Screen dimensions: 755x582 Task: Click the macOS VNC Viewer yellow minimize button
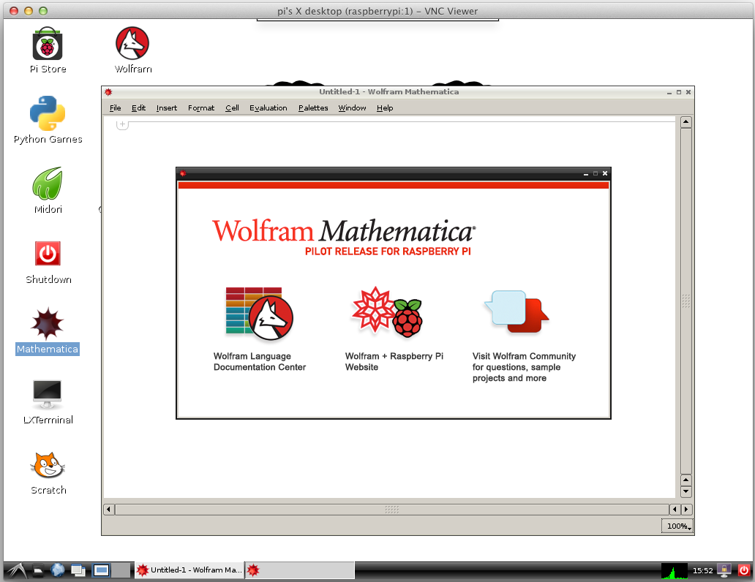click(x=29, y=11)
